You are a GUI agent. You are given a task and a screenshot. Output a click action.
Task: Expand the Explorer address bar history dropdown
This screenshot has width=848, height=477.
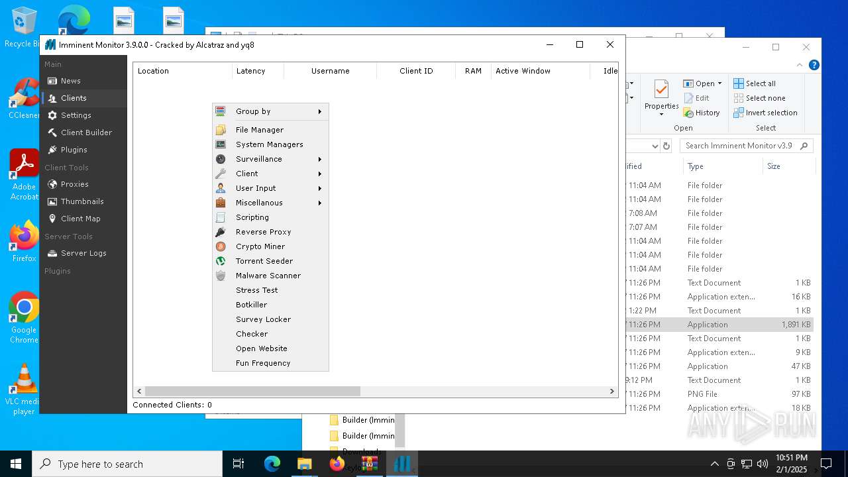tap(655, 146)
